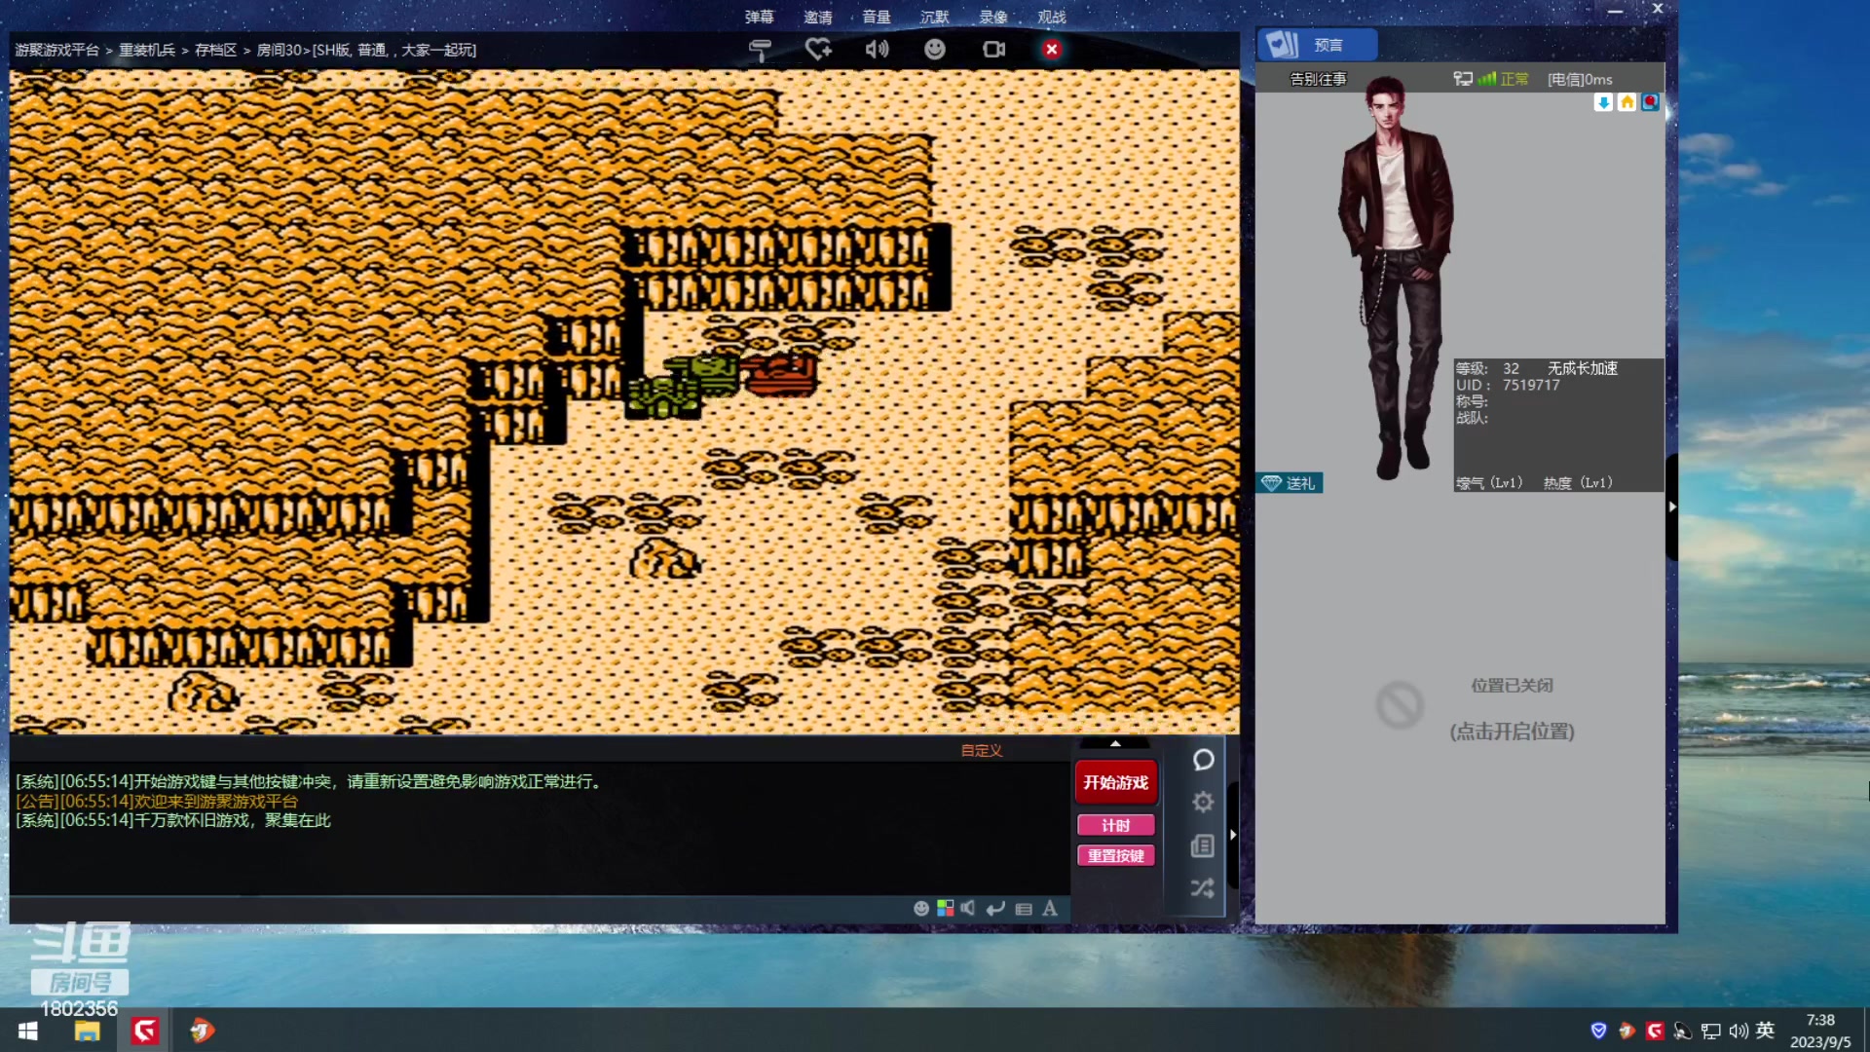This screenshot has height=1052, width=1870.
Task: Click the 告别往事 username
Action: tap(1318, 79)
